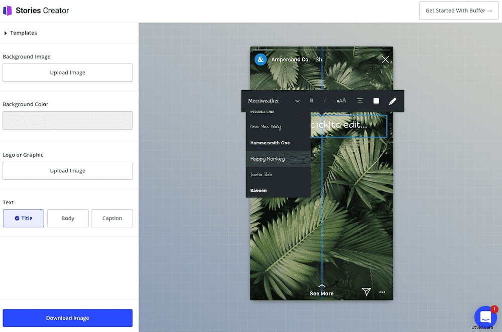Open the three dots story menu

(x=383, y=292)
